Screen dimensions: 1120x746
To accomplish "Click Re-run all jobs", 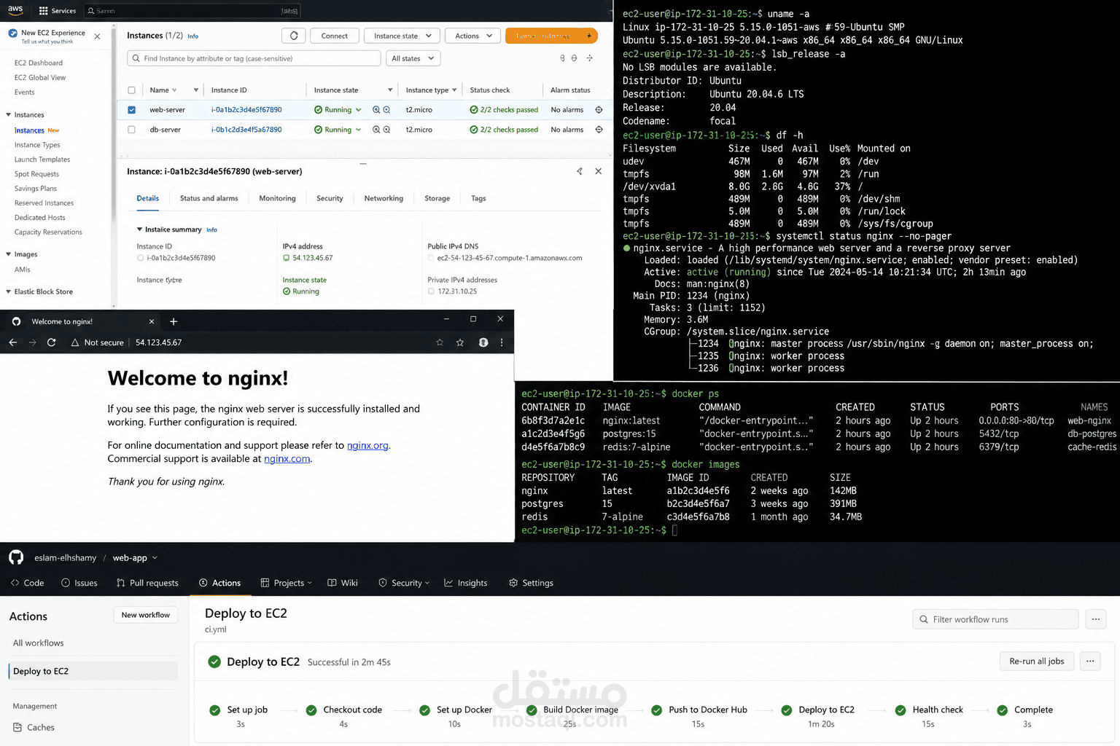I will click(1036, 661).
